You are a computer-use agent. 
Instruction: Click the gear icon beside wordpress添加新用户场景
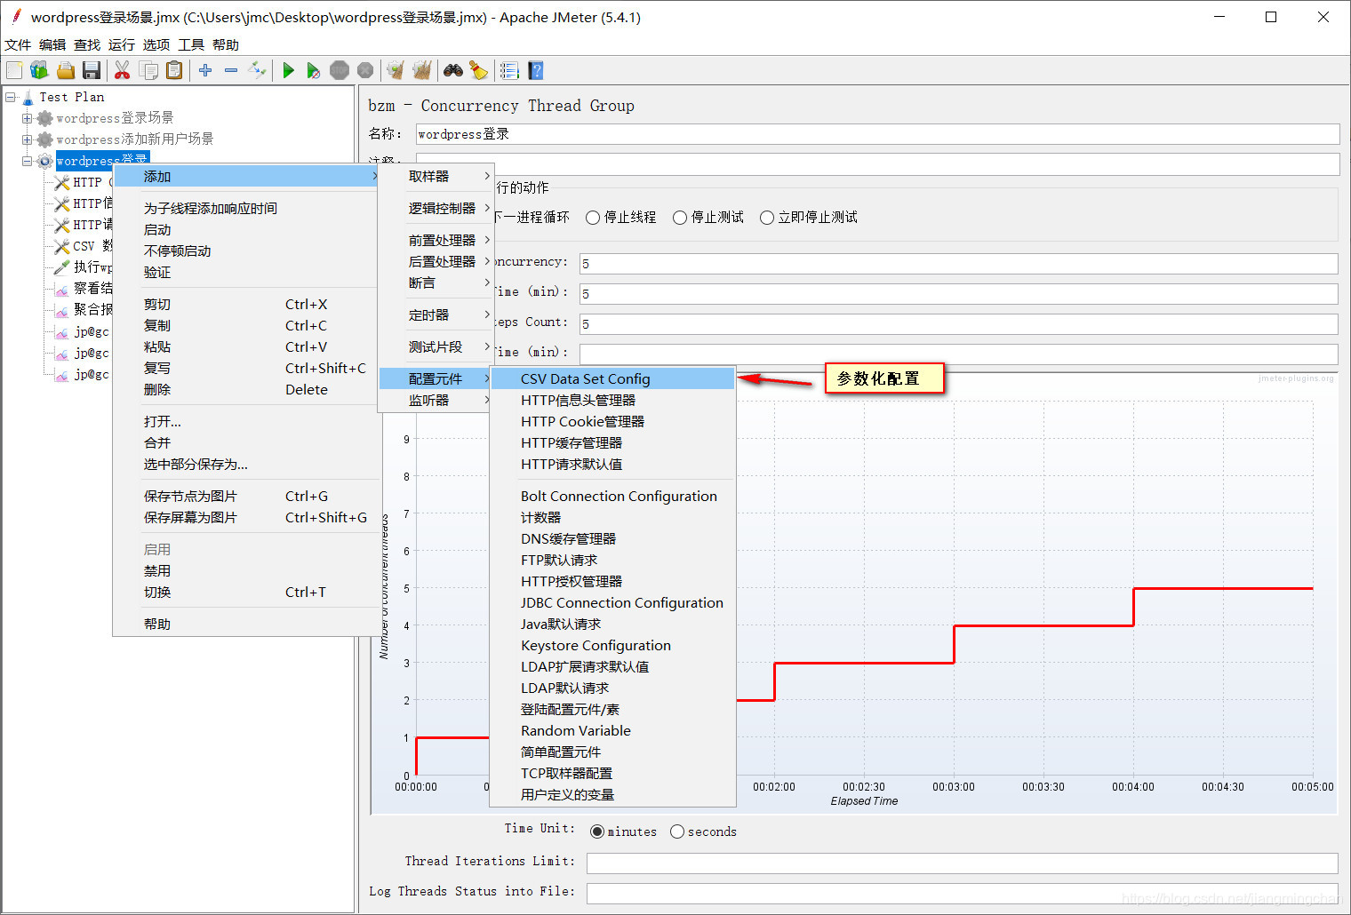click(x=44, y=139)
